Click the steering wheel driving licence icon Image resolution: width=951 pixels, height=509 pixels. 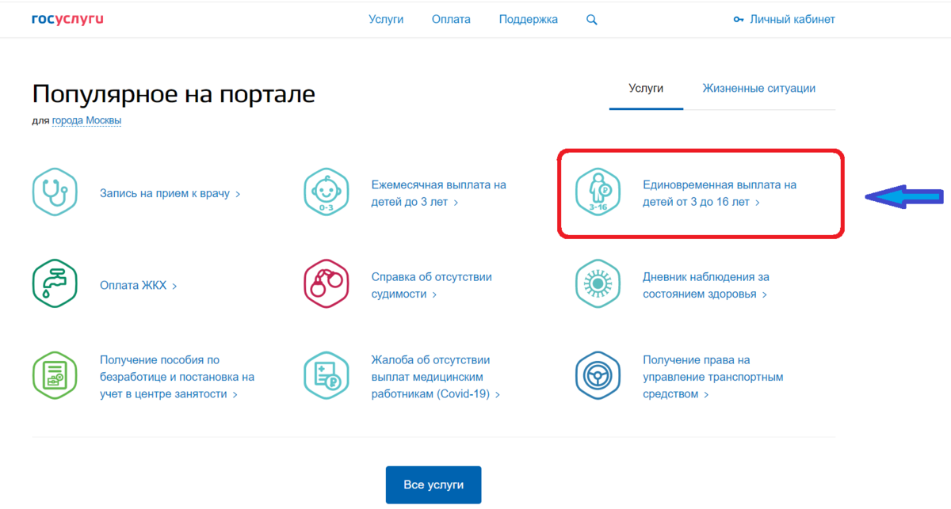(598, 376)
